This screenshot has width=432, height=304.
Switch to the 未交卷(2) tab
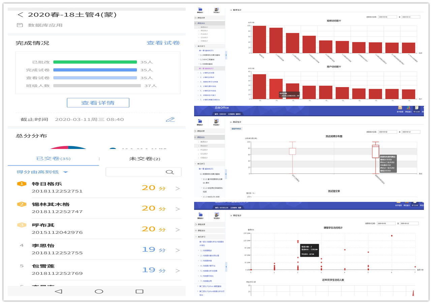145,158
